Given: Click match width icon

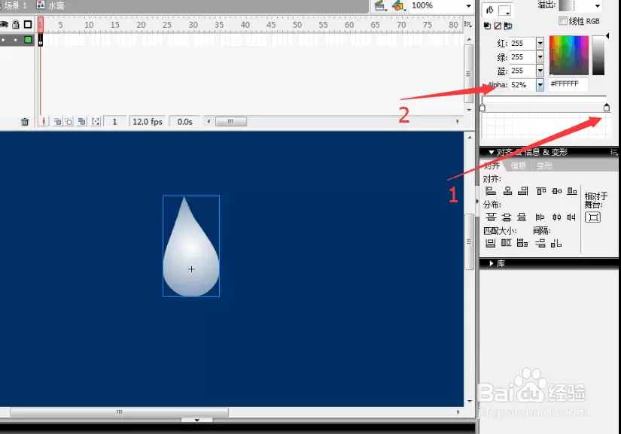Looking at the screenshot, I should click(490, 243).
